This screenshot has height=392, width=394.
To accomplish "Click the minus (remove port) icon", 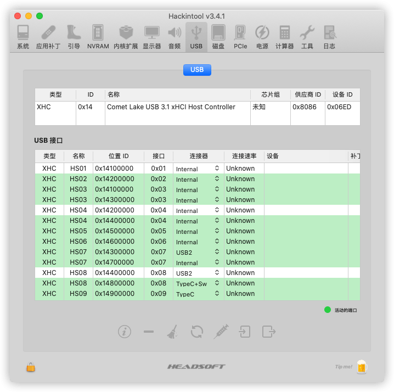I will coord(149,332).
